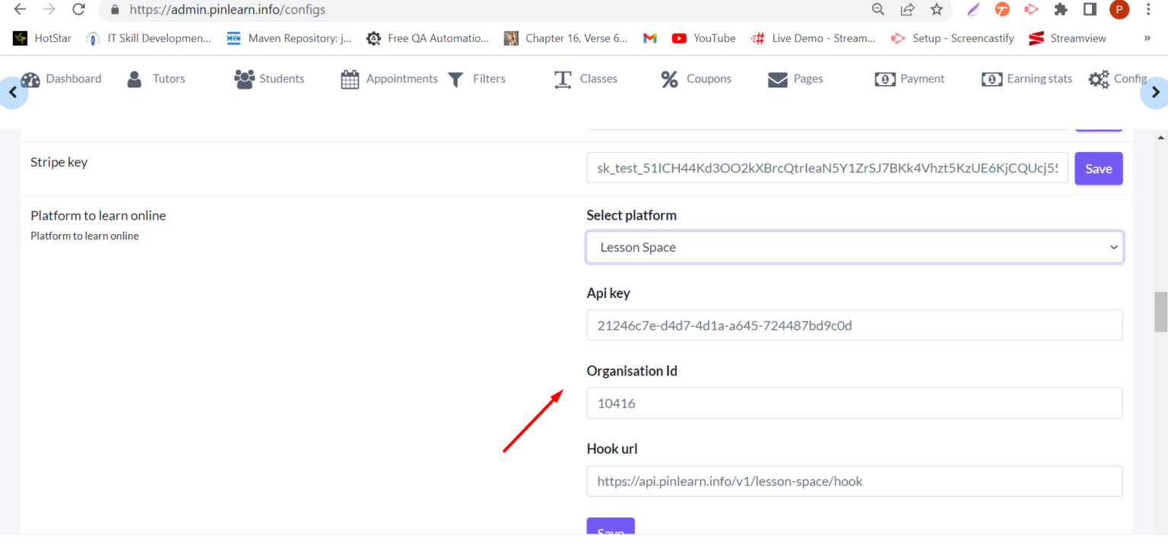
Task: Open the Chrome three-dot menu
Action: pos(1147,9)
